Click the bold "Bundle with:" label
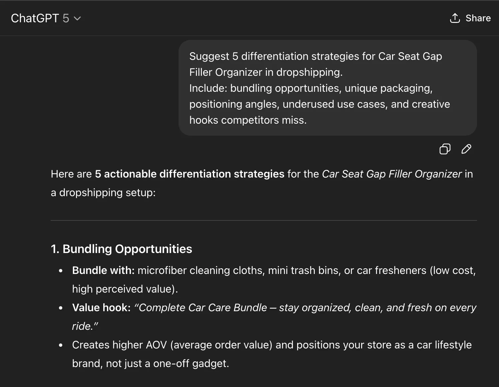 click(103, 270)
